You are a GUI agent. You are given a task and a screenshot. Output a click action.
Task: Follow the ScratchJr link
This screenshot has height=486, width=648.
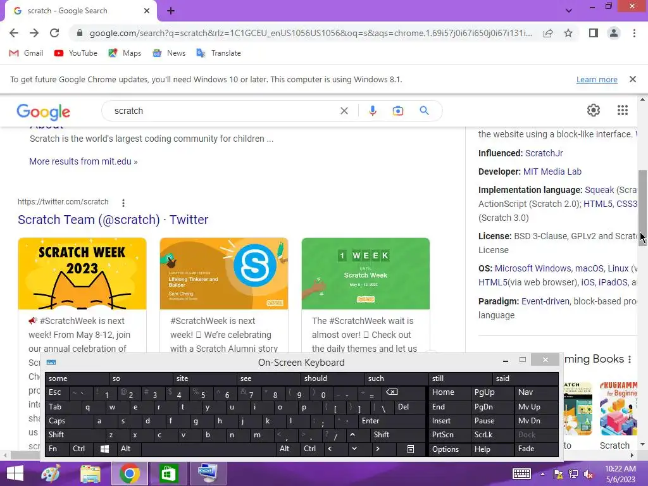[544, 153]
